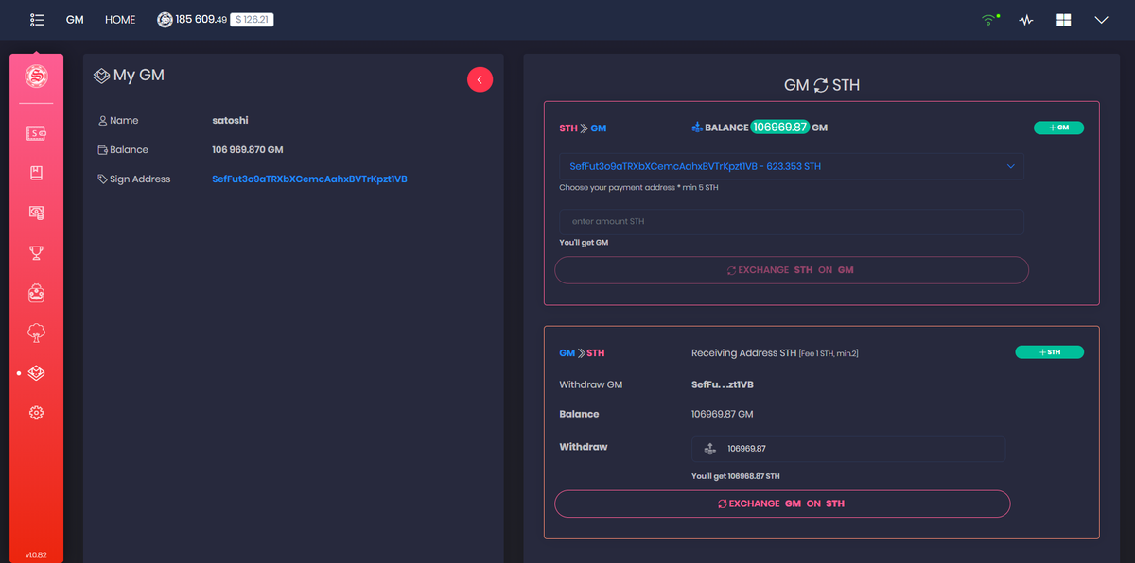
Task: Open the wallet icon in the sidebar
Action: pyautogui.click(x=37, y=134)
